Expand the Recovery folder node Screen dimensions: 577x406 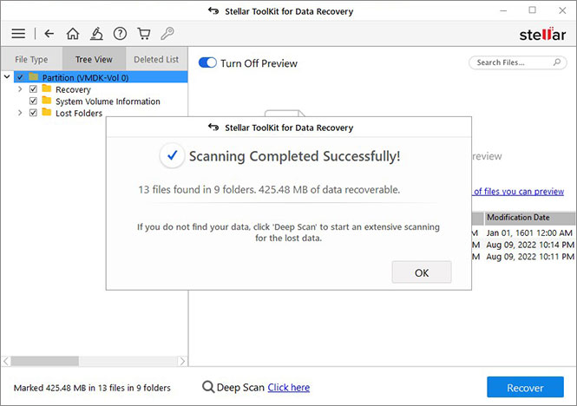click(20, 89)
